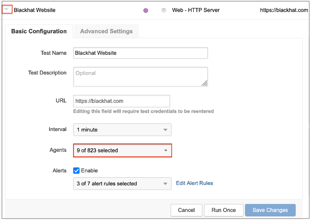The image size is (310, 220).
Task: Save the test with Save Changes
Action: click(270, 210)
